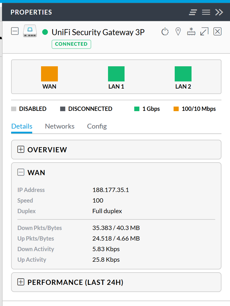Switch to the Config tab
Screen dimensions: 230x306
point(97,126)
